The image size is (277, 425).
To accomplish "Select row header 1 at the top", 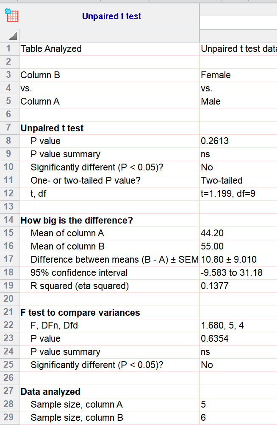I will click(x=9, y=49).
